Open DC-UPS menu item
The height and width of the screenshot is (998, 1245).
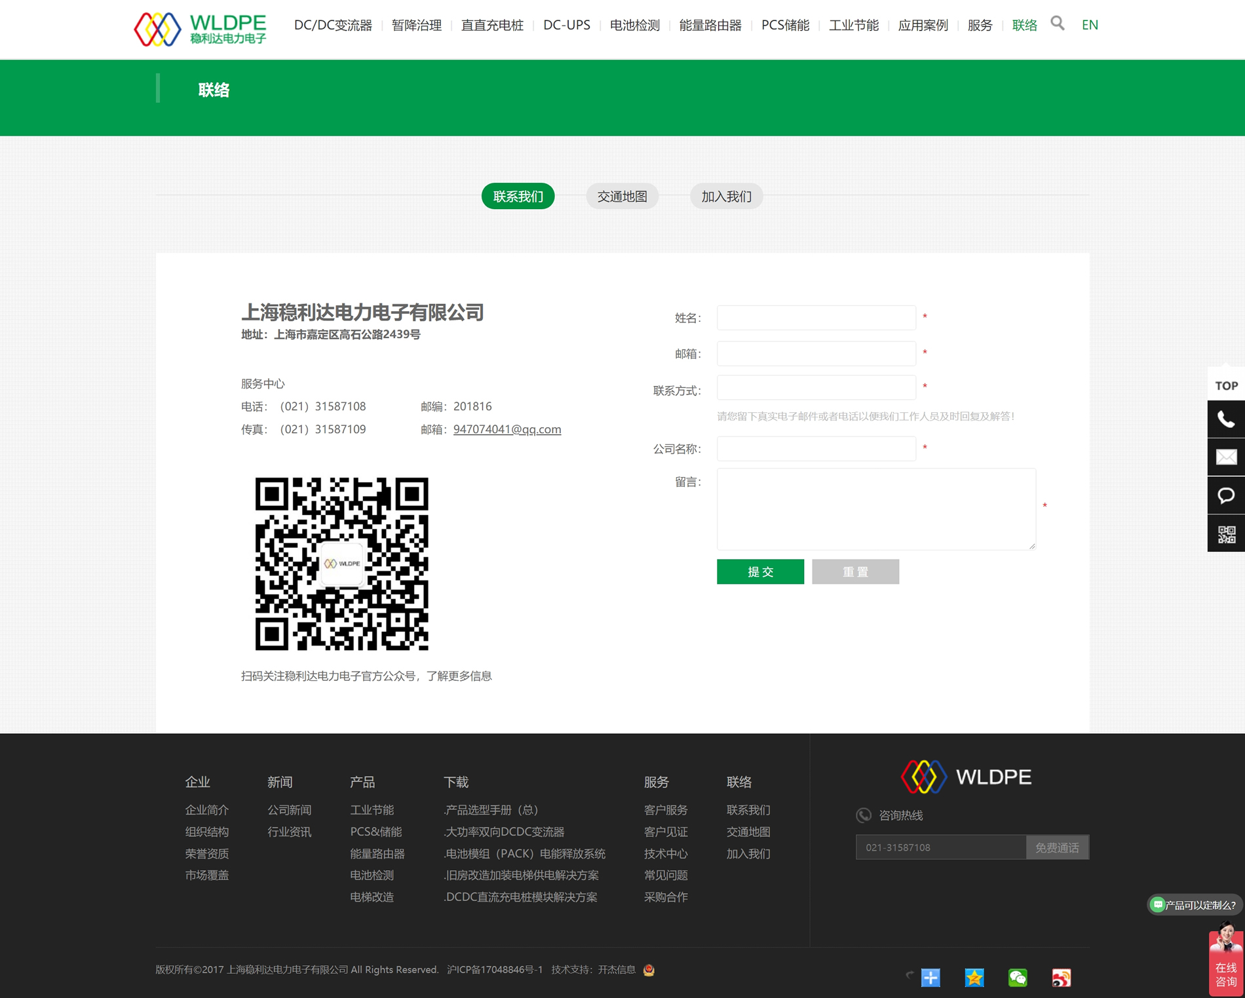[x=566, y=25]
